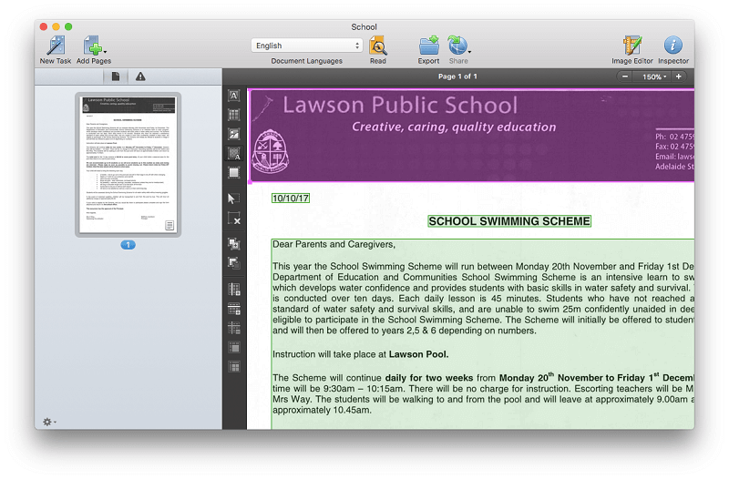Click the Merge Table Cells tool
The height and width of the screenshot is (479, 729).
(234, 348)
